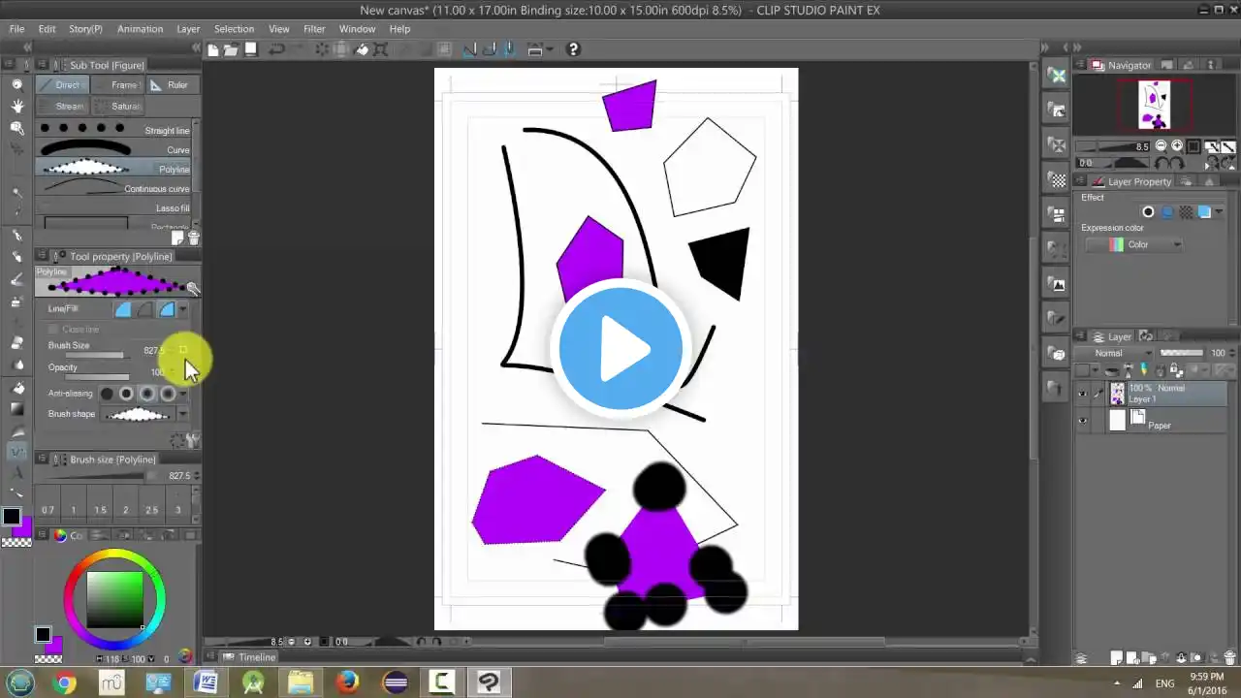1241x698 pixels.
Task: Select the Figure tool in toolbar
Action: pos(16,452)
